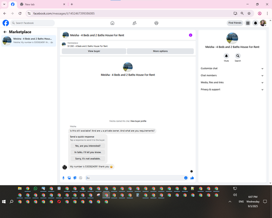Open the Windows Start button
Viewport: 272px width, 218px height.
[4, 202]
